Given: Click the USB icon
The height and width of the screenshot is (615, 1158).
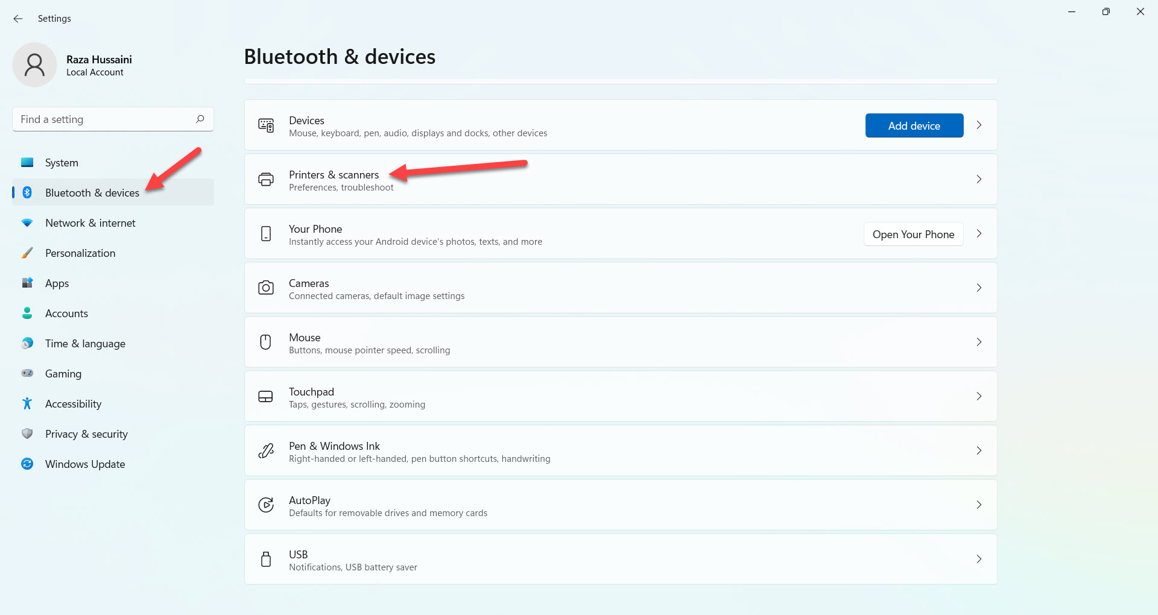Looking at the screenshot, I should click(266, 560).
